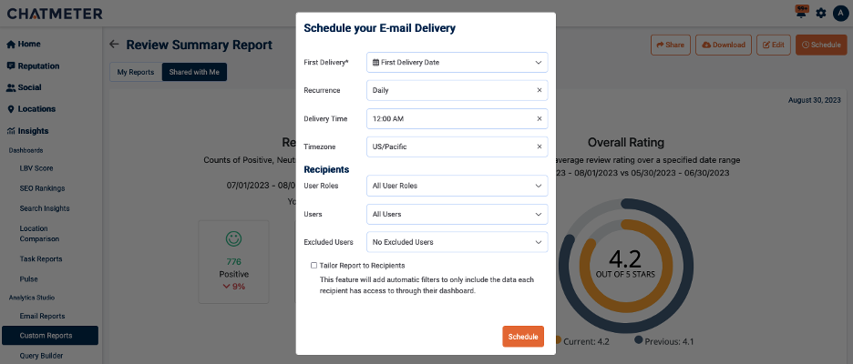Click the user avatar icon

pyautogui.click(x=839, y=13)
